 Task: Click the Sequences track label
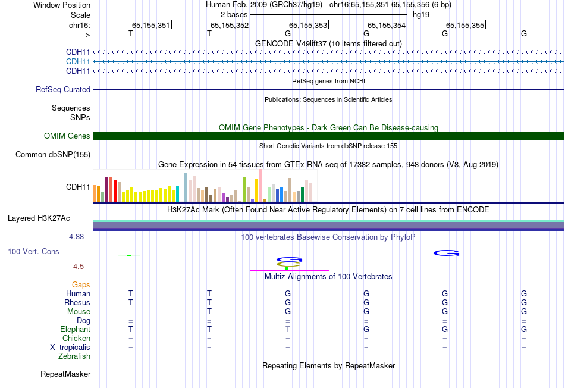pyautogui.click(x=71, y=108)
